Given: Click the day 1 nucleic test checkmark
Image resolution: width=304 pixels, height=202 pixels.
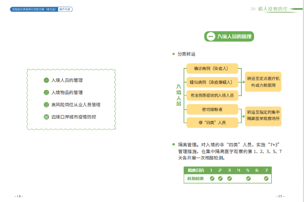Looking at the screenshot, I should [x=212, y=179].
